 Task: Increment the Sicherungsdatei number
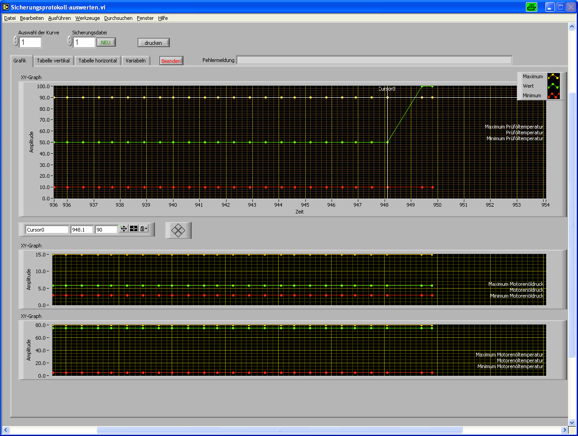70,39
